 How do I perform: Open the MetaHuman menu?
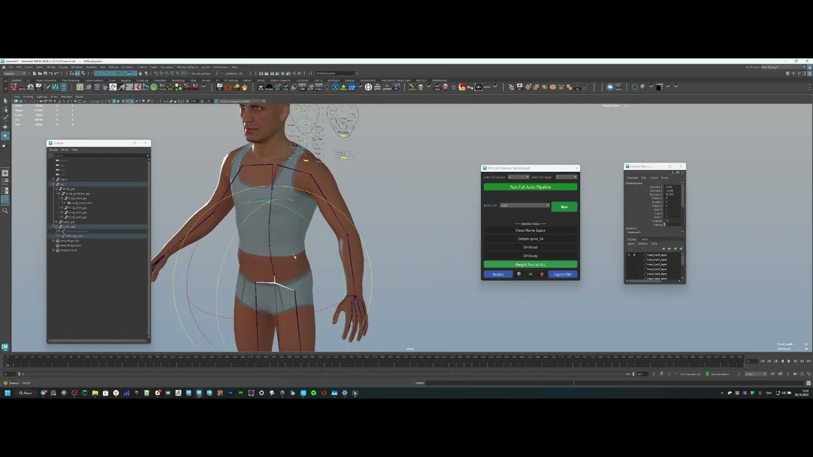[220, 67]
